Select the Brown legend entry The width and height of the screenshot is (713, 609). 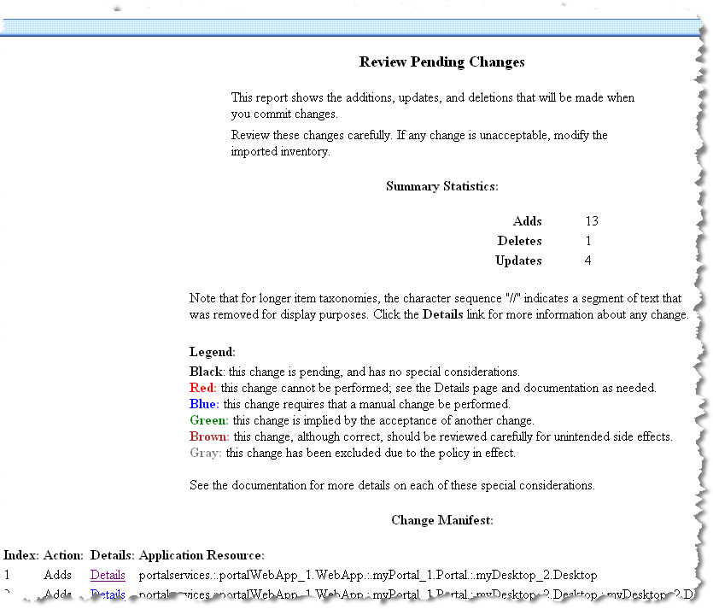point(431,436)
